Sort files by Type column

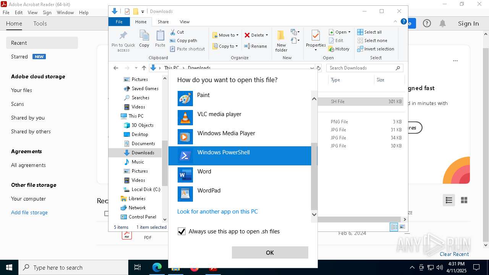tap(351, 80)
